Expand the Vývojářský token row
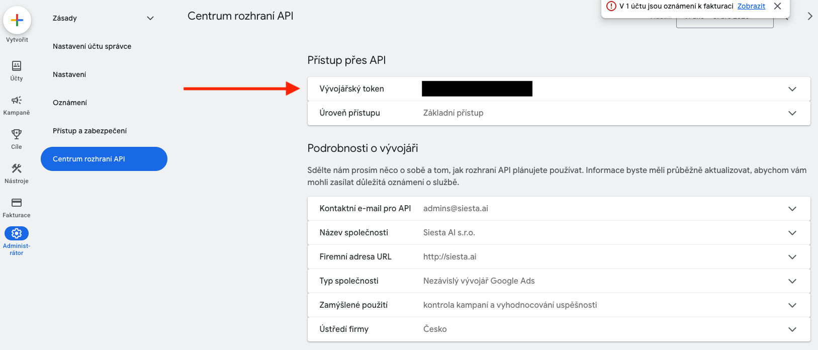Image resolution: width=818 pixels, height=350 pixels. [792, 89]
